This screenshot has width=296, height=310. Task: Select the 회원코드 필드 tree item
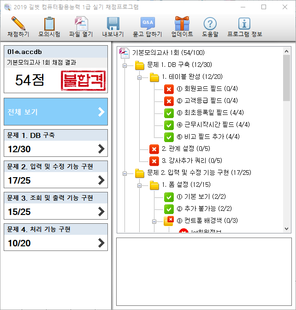coord(203,89)
